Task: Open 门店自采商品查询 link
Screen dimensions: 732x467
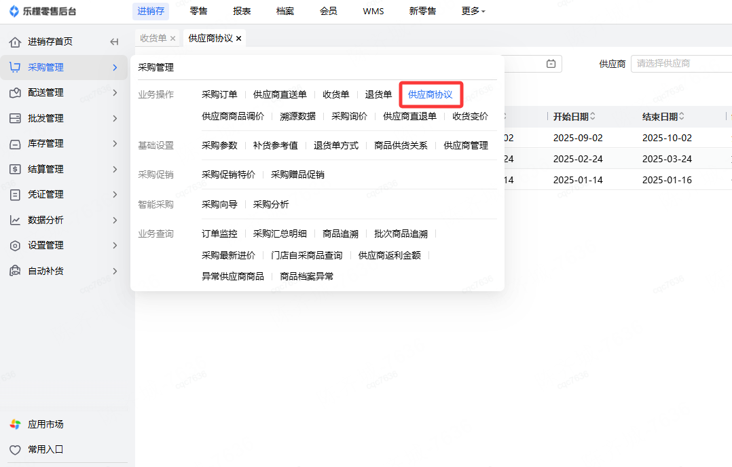Action: [x=306, y=255]
